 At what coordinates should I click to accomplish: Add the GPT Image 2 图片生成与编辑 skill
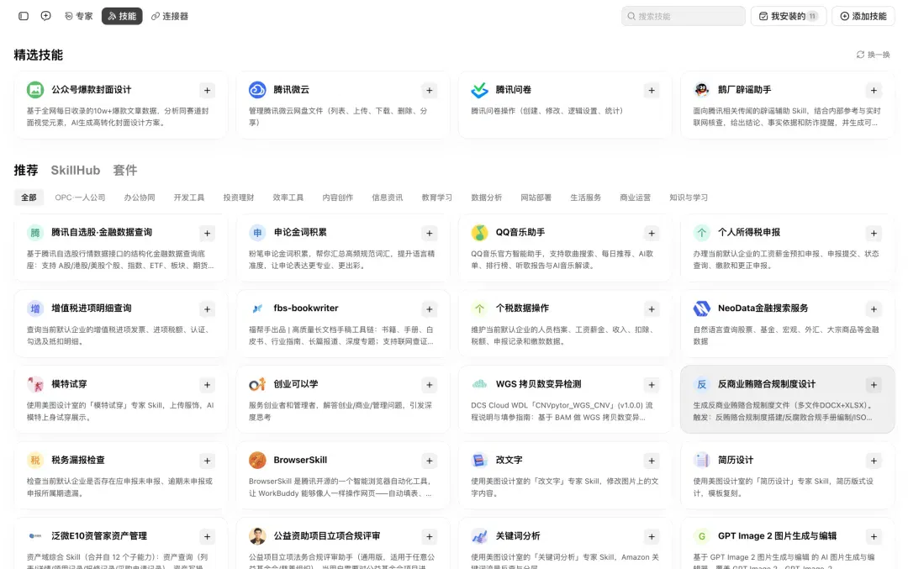tap(874, 536)
